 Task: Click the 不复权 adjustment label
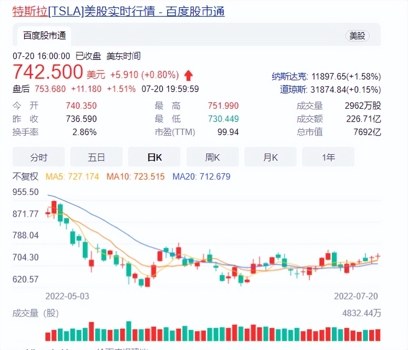(25, 176)
